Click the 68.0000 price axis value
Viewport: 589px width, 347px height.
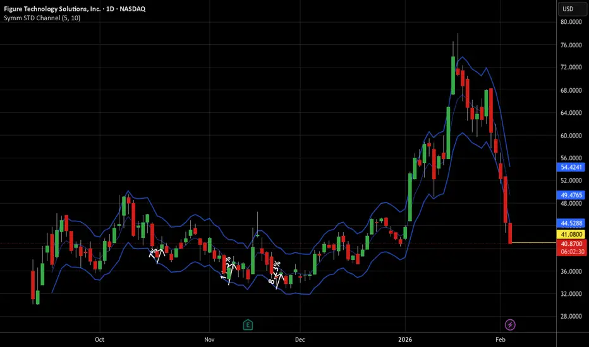coord(571,90)
